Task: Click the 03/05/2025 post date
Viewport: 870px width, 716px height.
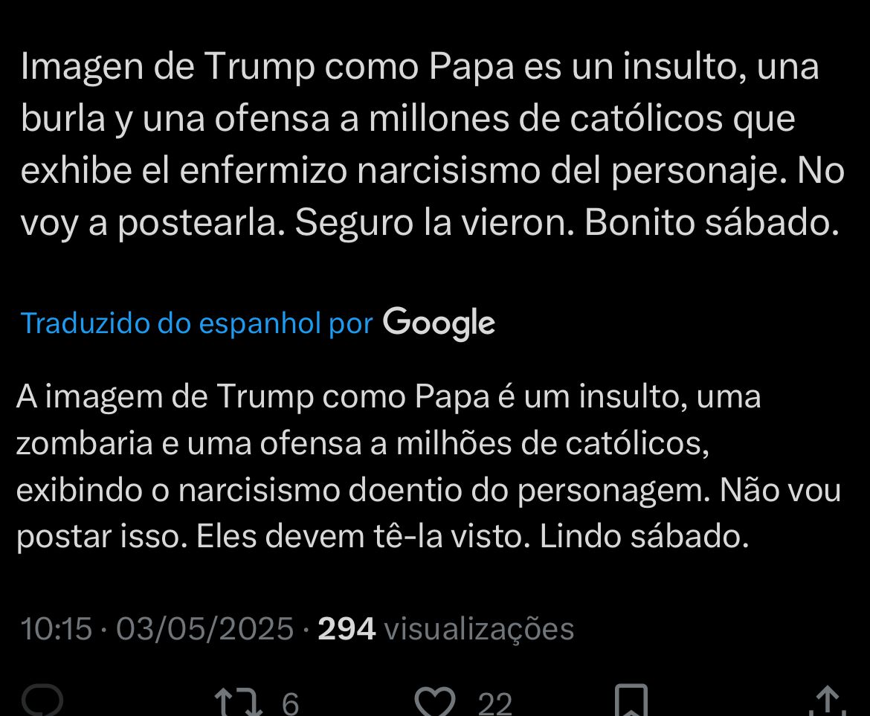Action: click(x=204, y=629)
